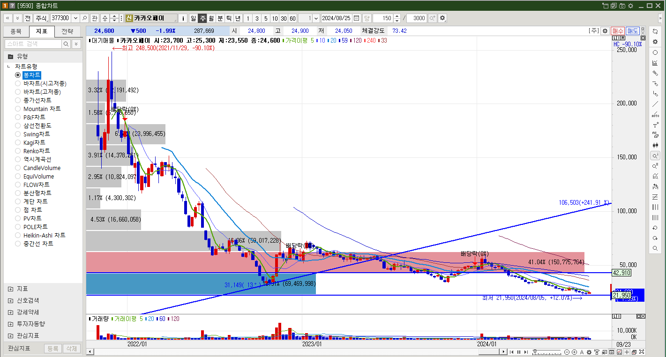
Task: Expand the 신호검색 section
Action: tap(11, 301)
